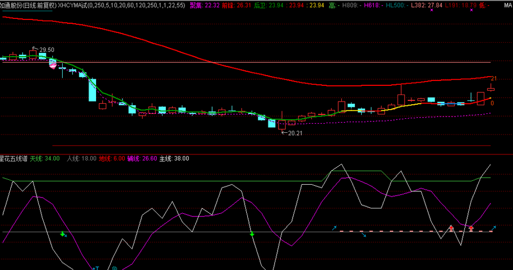This screenshot has width=513, height=270.
Task: Select the 后卫: 23.94 readout
Action: (268, 5)
